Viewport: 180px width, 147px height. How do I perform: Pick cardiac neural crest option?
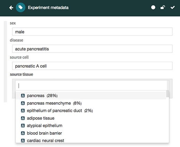(x=91, y=140)
